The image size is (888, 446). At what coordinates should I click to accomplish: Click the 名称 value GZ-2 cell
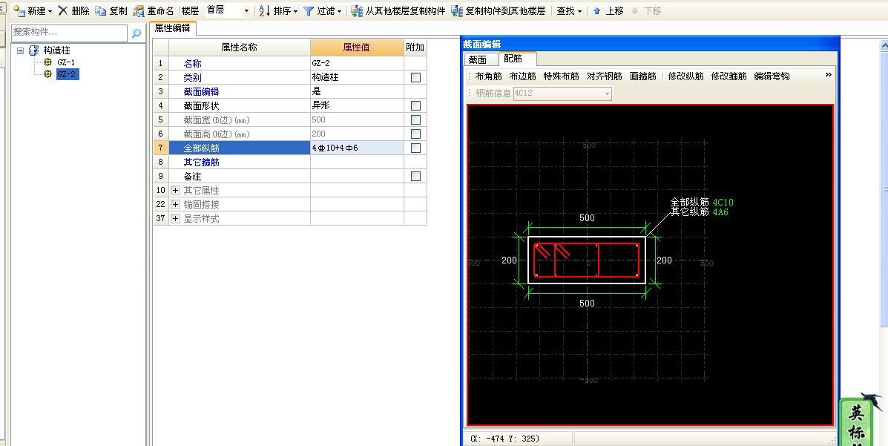(357, 64)
